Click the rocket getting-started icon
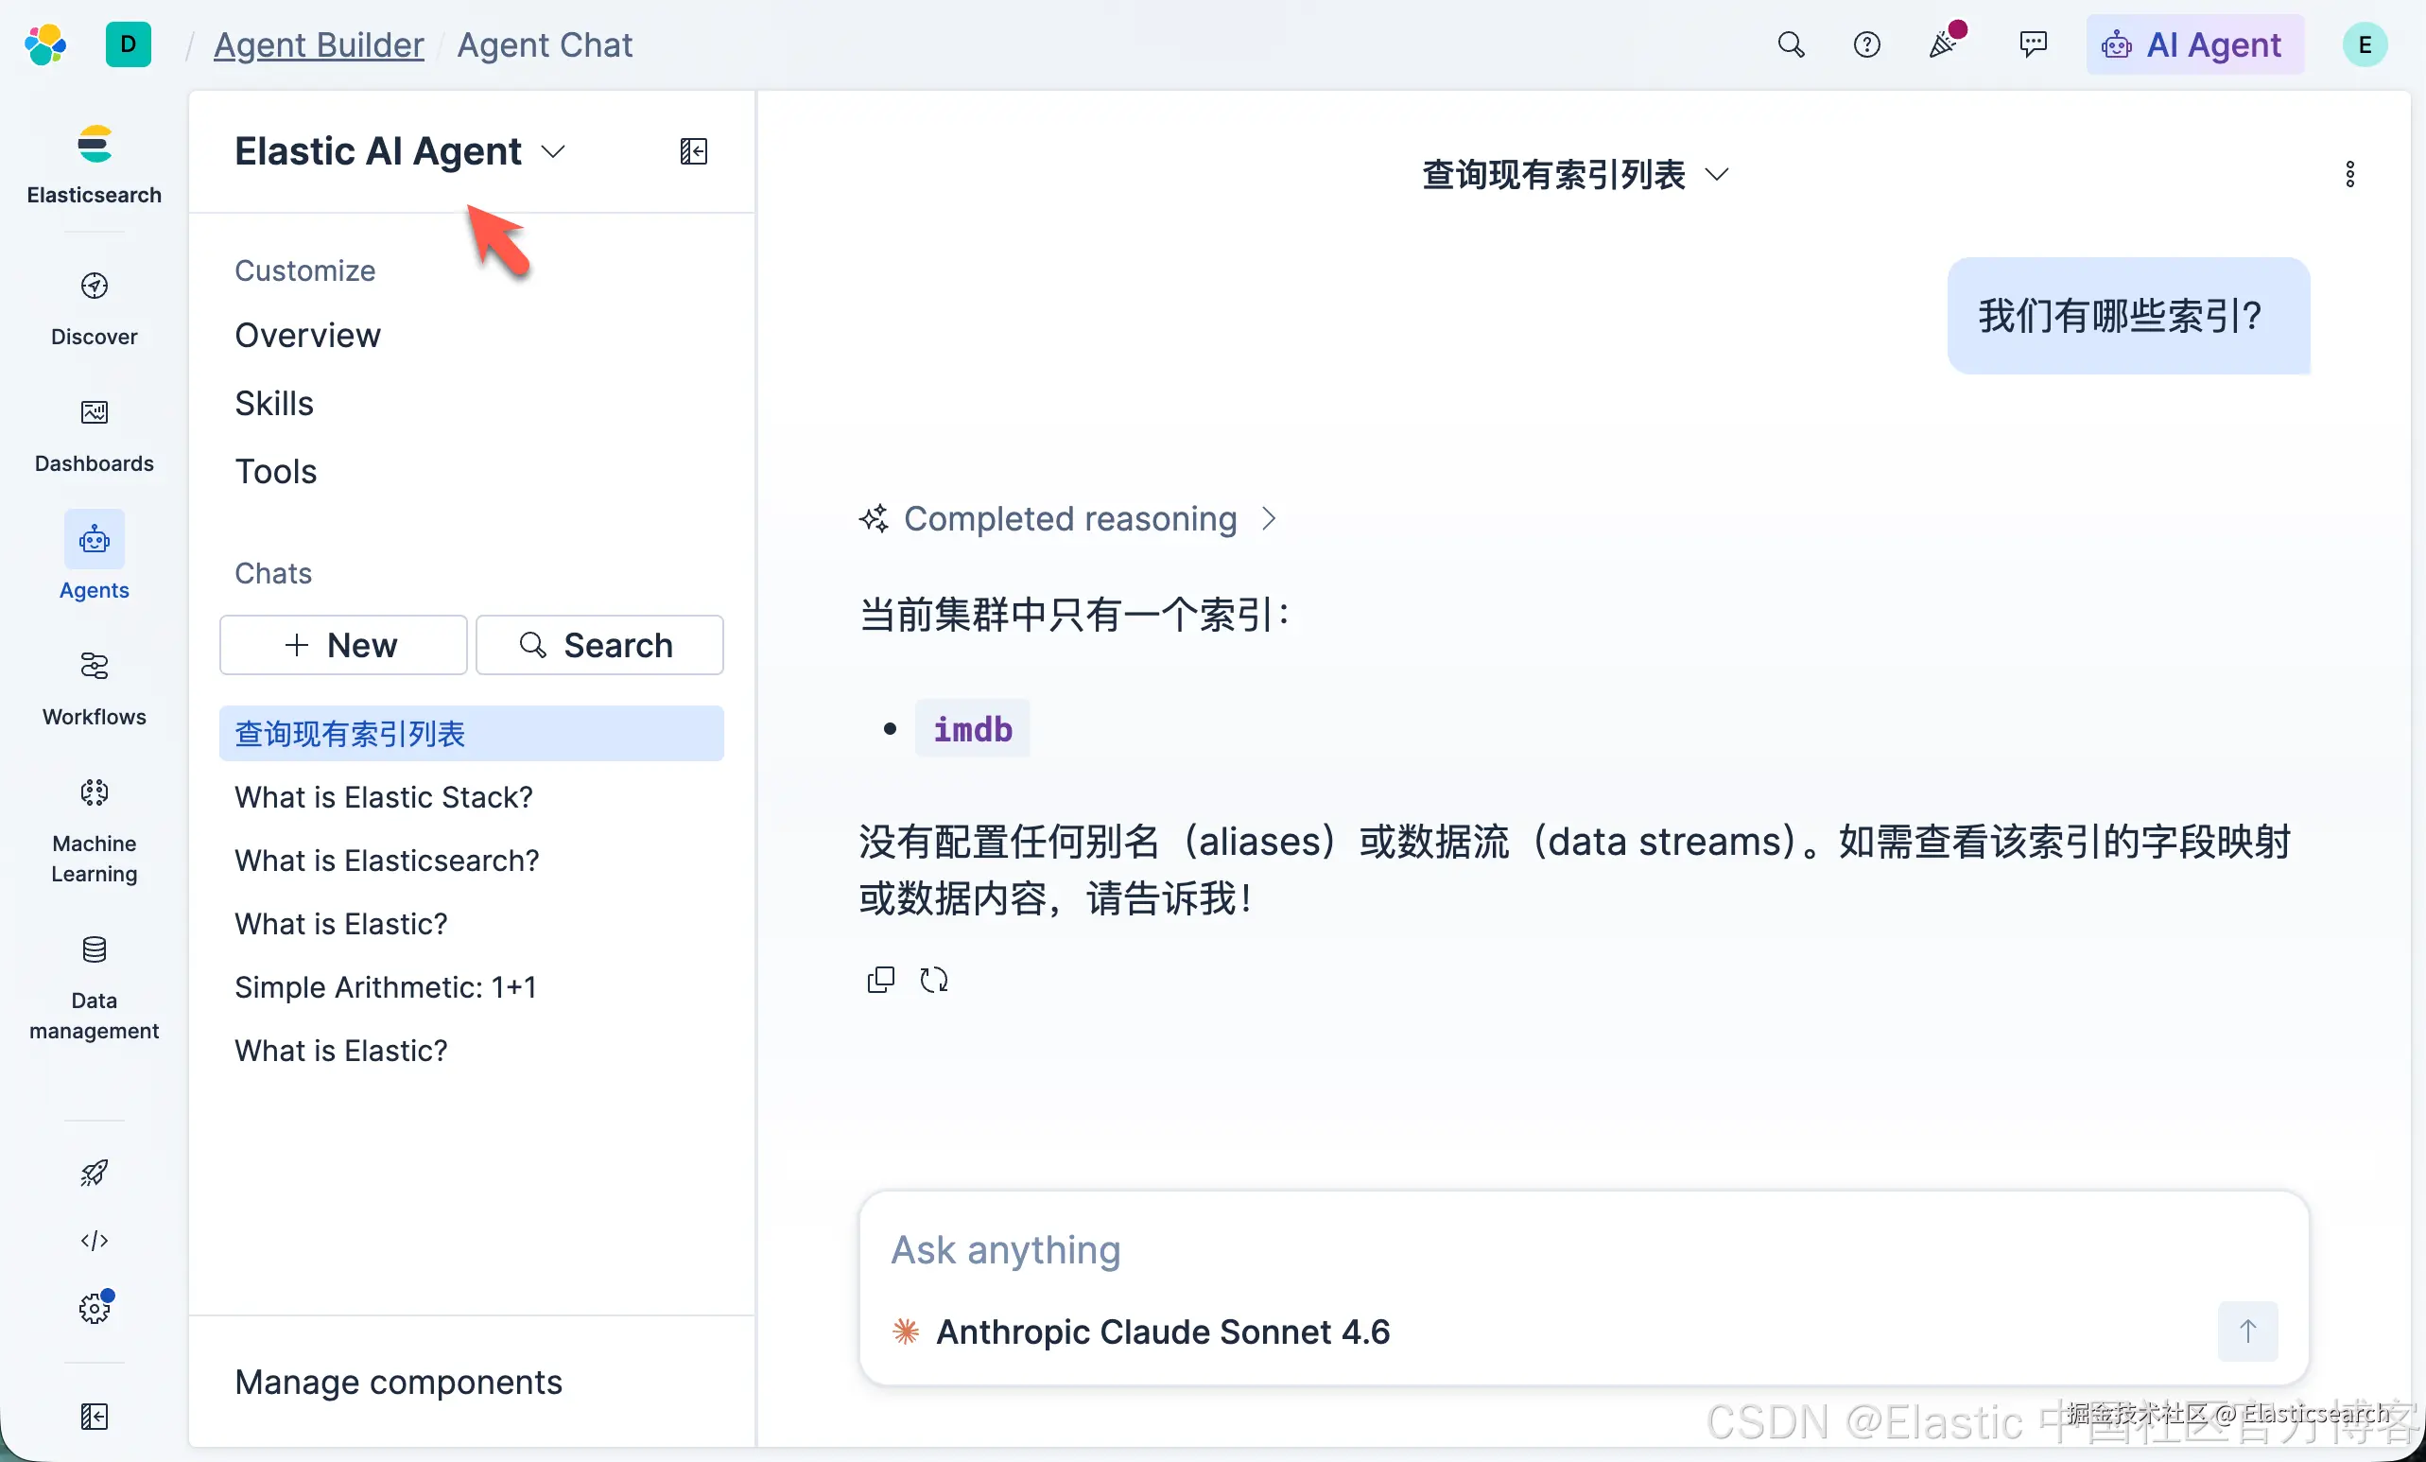 click(x=95, y=1173)
